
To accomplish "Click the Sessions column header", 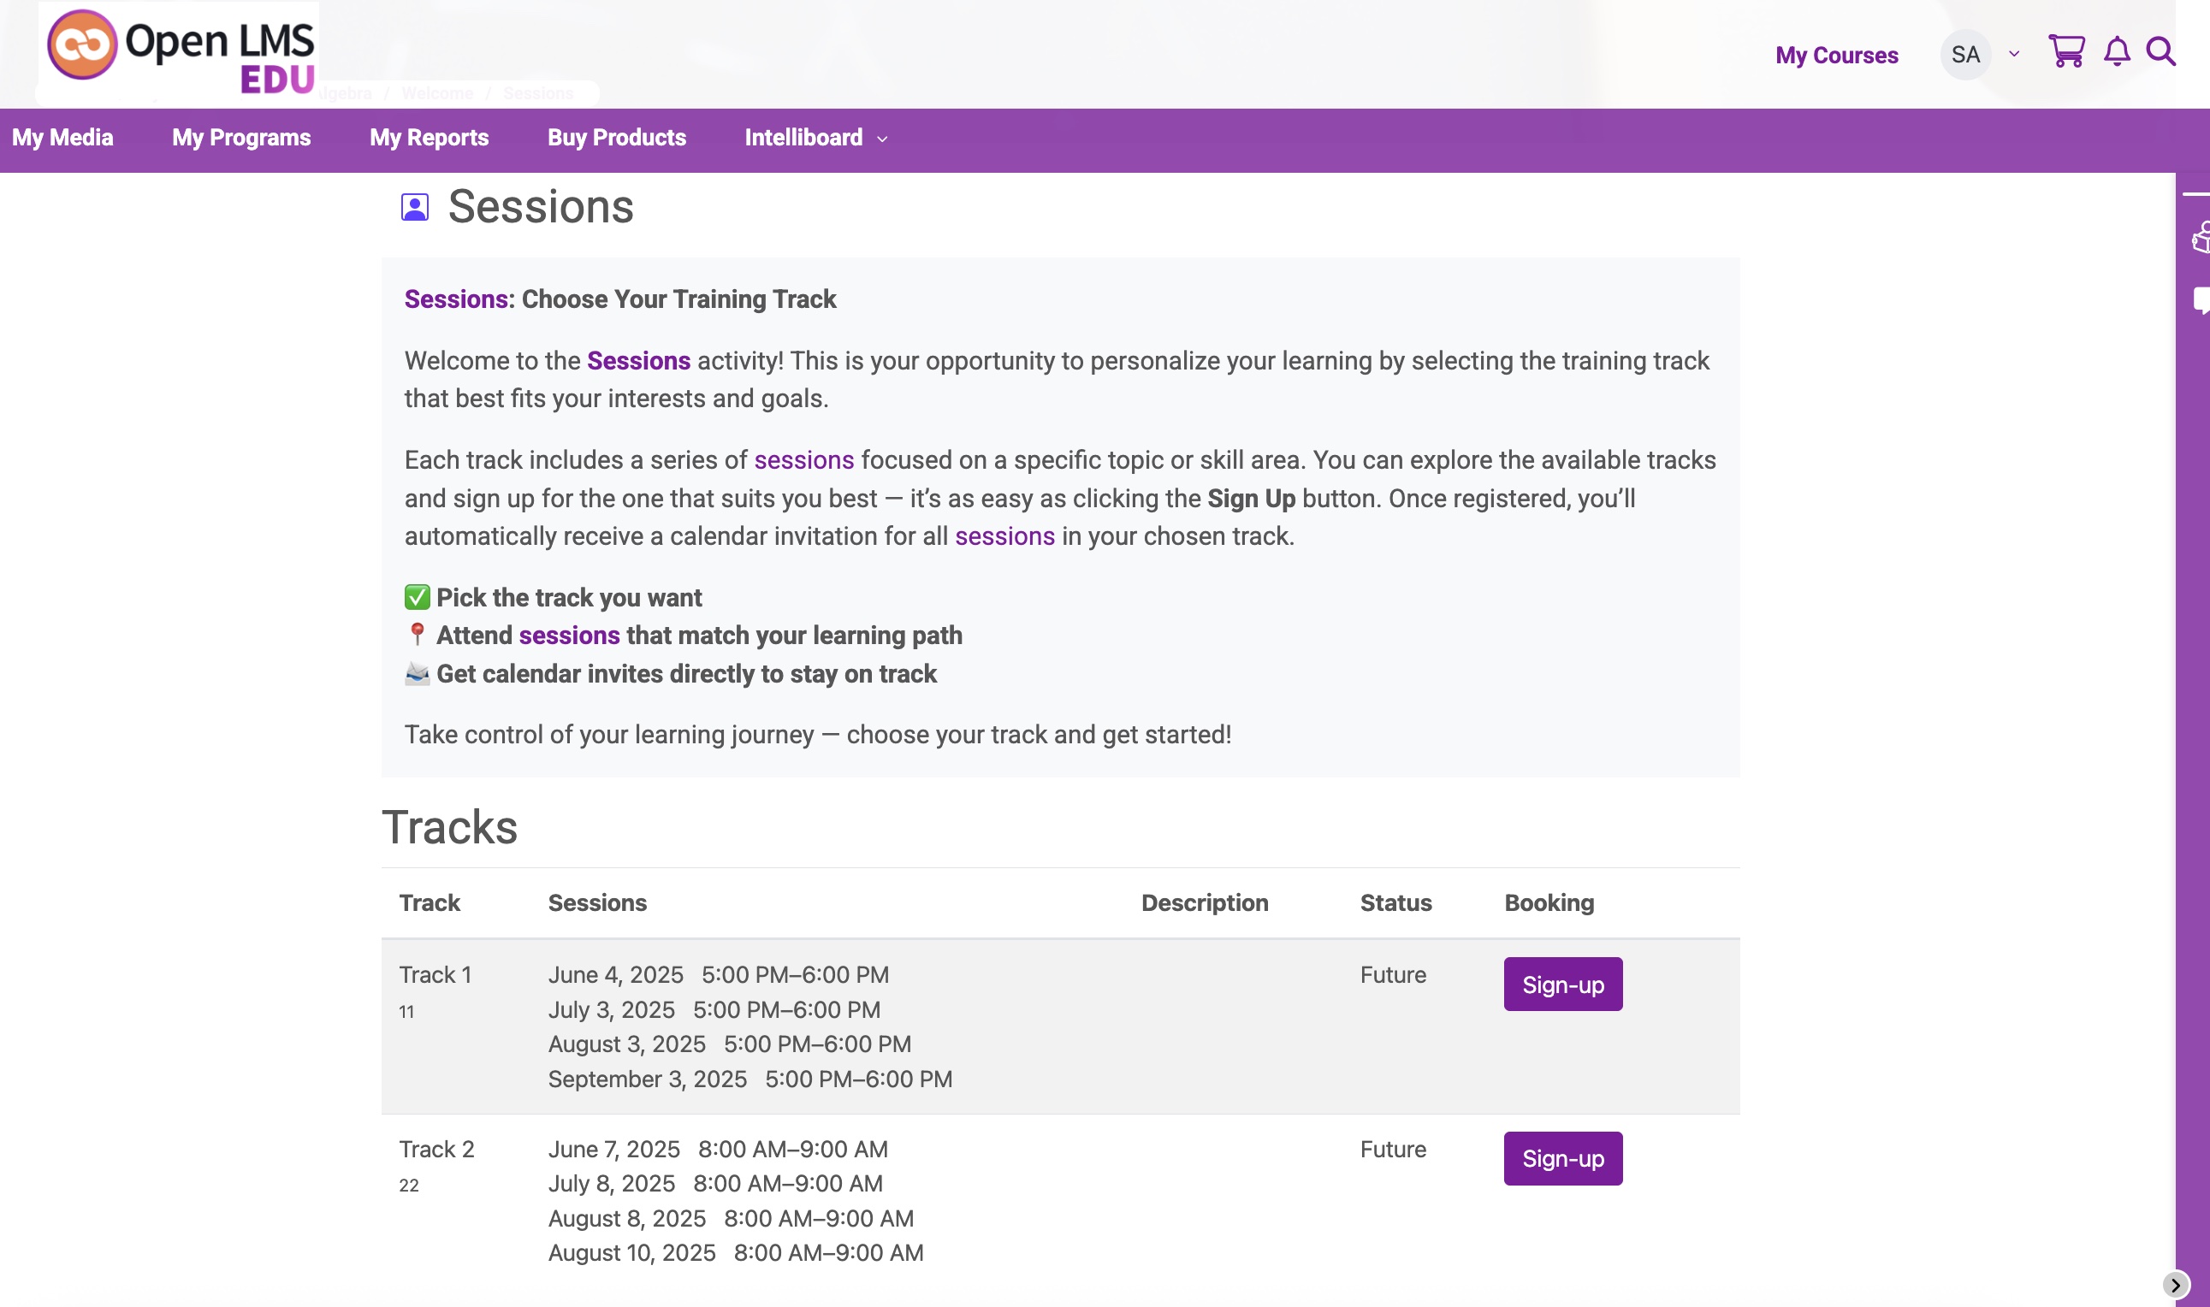I will [597, 902].
